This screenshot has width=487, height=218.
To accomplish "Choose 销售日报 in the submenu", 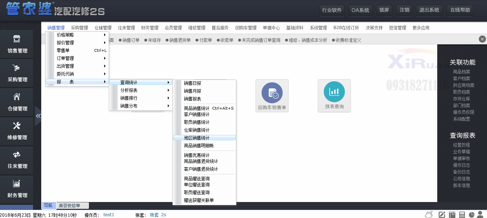I will (193, 83).
